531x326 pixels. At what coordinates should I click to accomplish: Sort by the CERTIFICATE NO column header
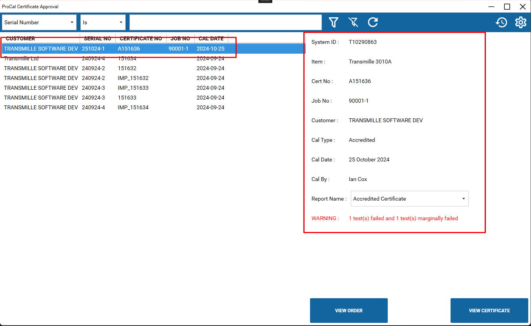(x=141, y=38)
